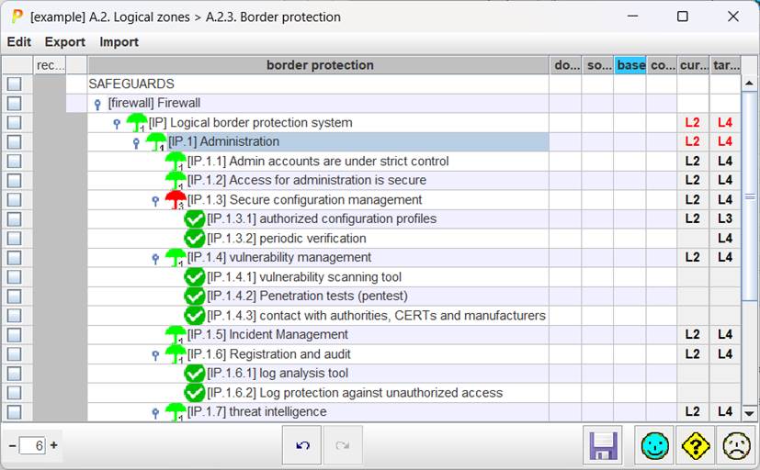Click the green checkmark icon of [IP.1.4.1] vulnerability scanning tool

tap(195, 277)
